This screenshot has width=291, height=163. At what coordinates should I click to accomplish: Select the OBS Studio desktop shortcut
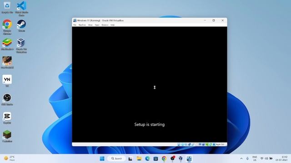7,100
